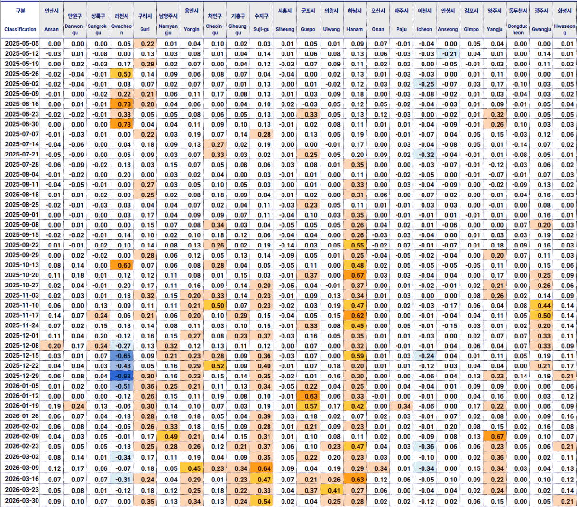Click Sangrok-gu 0.24 cell in 2025-11-17 row
Viewport: 577px width, 507px height.
tap(98, 315)
